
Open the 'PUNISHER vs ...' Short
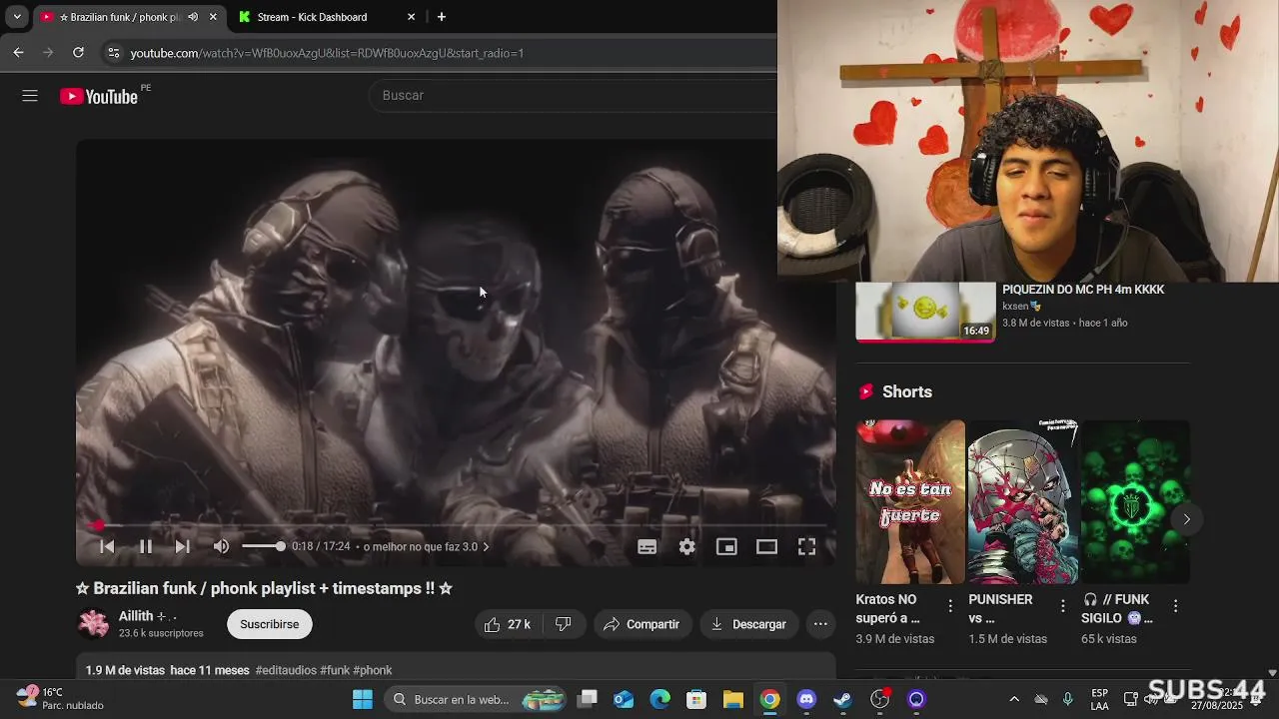pyautogui.click(x=1022, y=501)
